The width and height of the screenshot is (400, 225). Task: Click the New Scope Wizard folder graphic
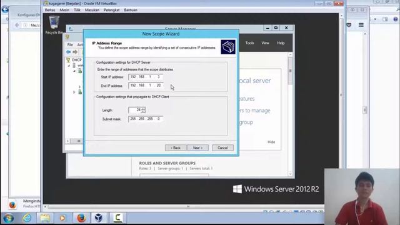tap(228, 47)
